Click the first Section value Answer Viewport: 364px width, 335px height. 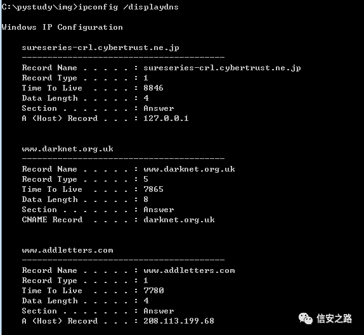tap(159, 108)
